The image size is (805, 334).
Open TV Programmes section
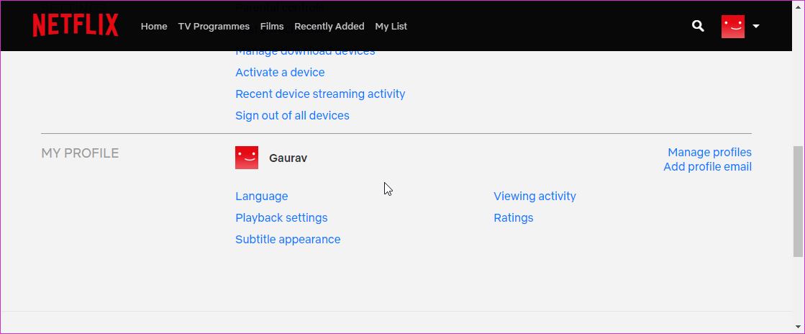coord(214,27)
